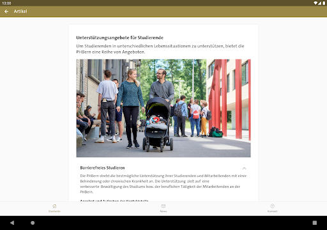Tap the battery status icon
The height and width of the screenshot is (230, 327).
pyautogui.click(x=324, y=3)
